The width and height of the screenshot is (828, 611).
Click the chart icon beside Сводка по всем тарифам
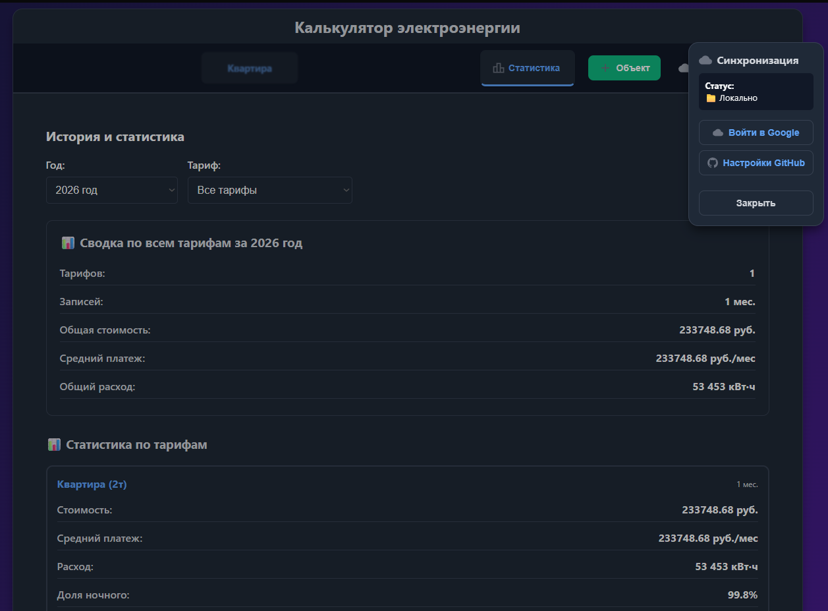tap(68, 243)
